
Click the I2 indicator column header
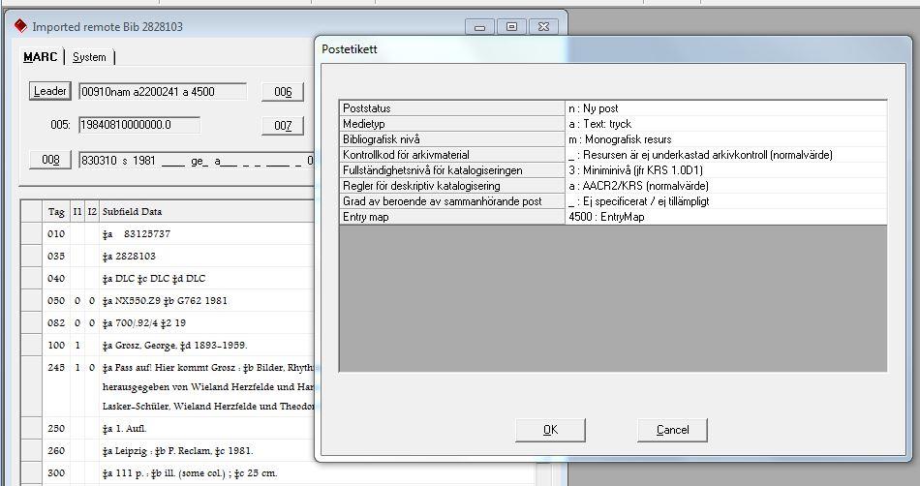92,212
